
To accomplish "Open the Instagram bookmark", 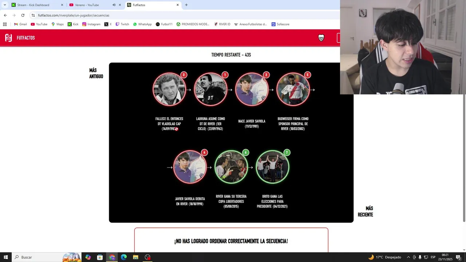I will tap(91, 24).
